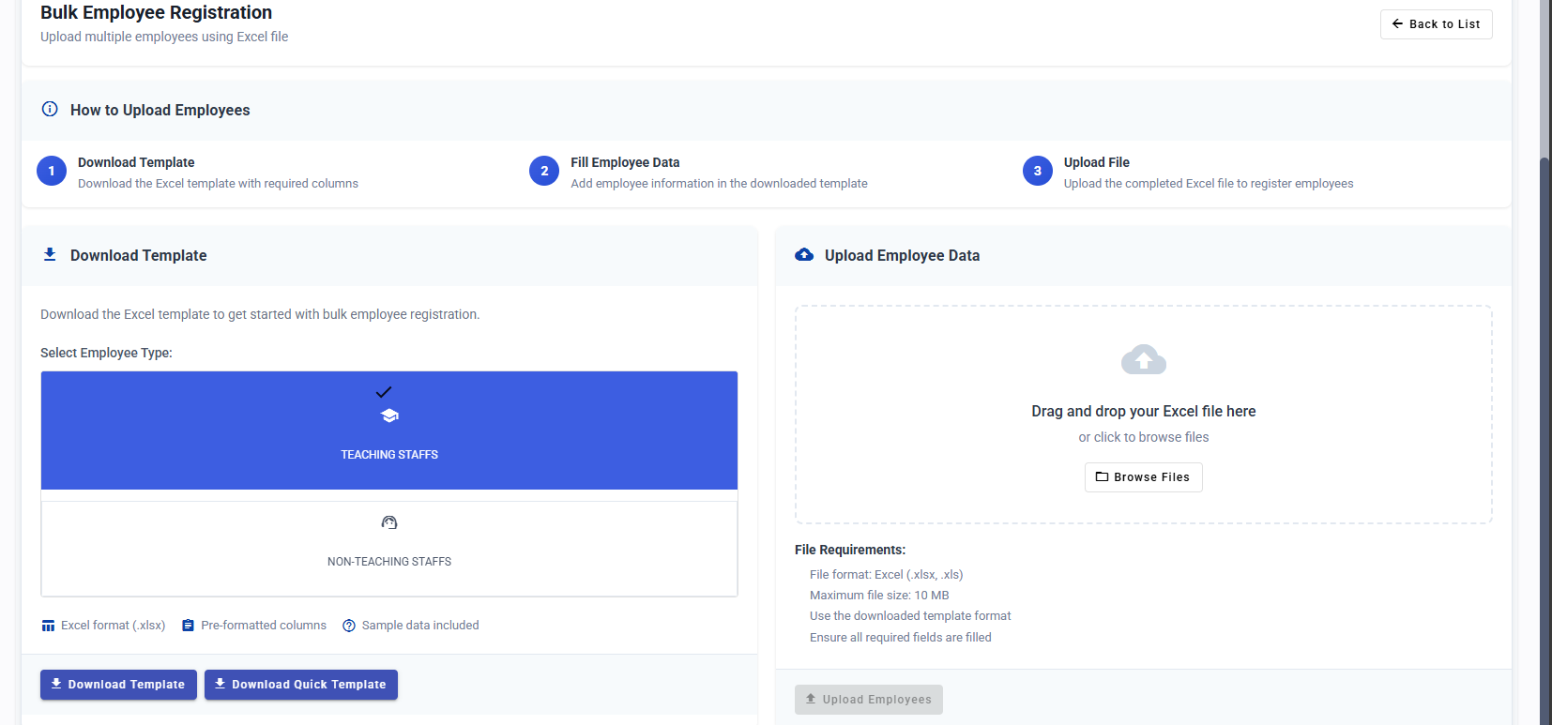Click the headset icon above Non-Teaching Staffs
The width and height of the screenshot is (1552, 725).
pos(389,522)
